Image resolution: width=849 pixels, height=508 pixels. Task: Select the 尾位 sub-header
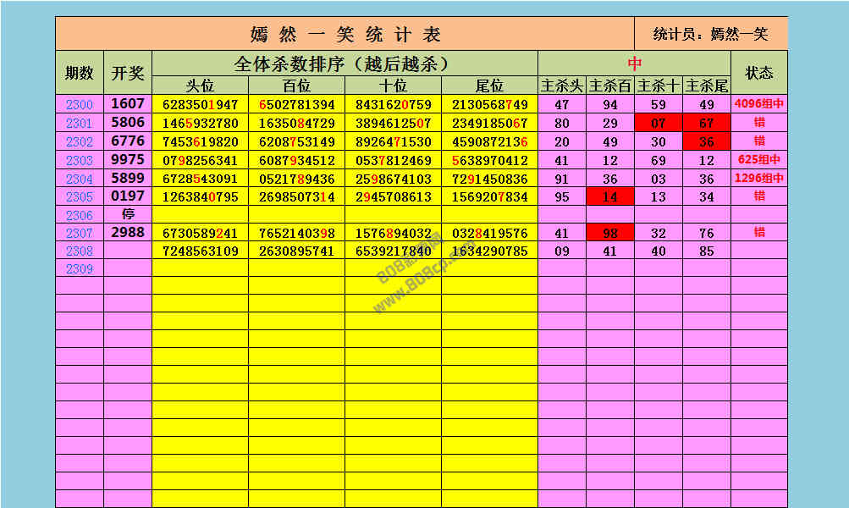tap(489, 86)
